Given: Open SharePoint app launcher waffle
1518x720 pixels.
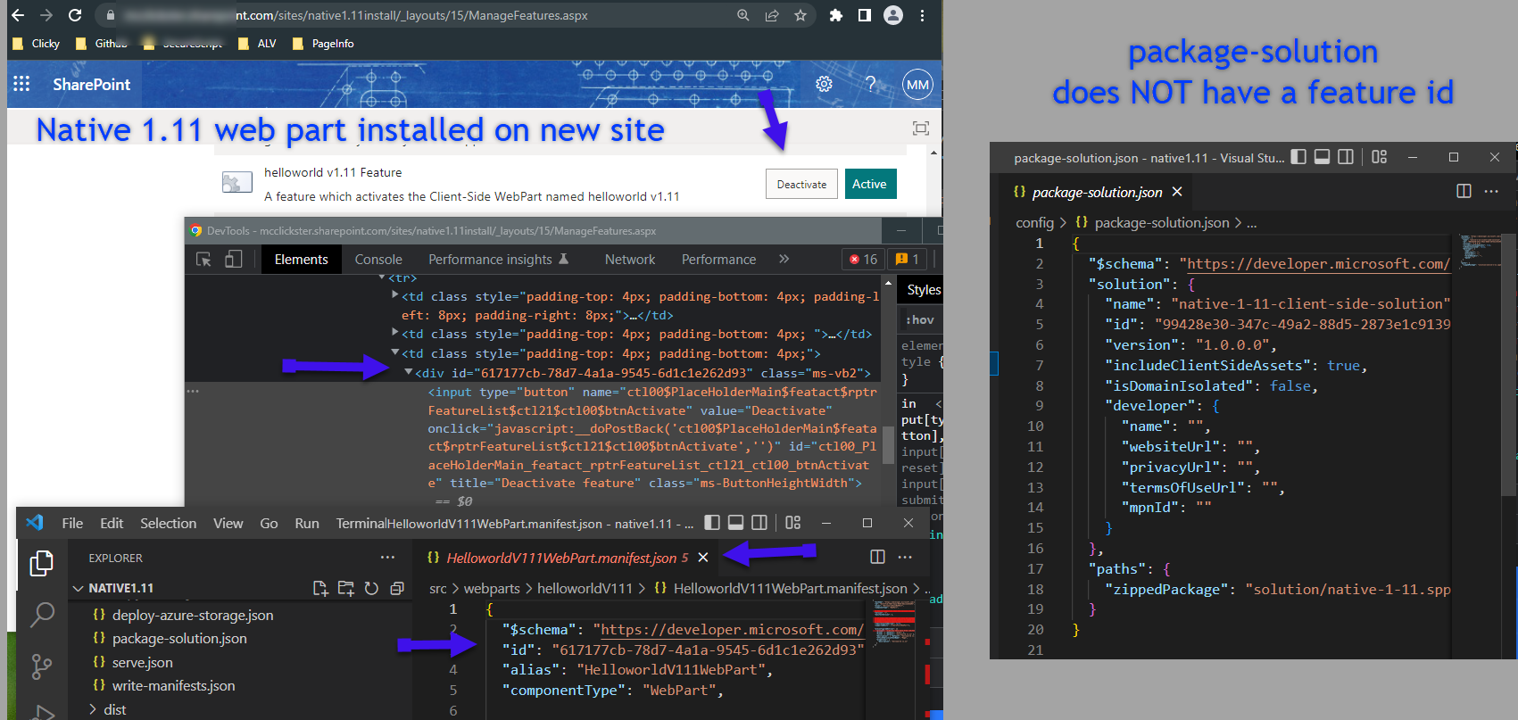Looking at the screenshot, I should coord(21,84).
